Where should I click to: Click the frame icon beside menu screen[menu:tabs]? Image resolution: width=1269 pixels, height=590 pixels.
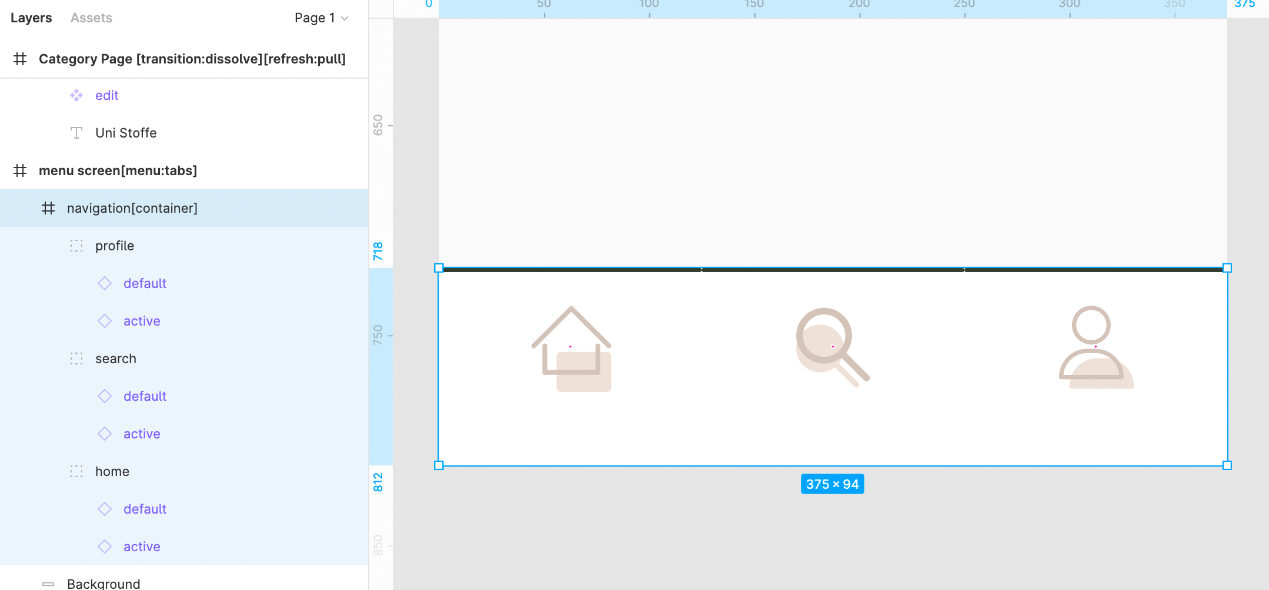click(x=20, y=170)
